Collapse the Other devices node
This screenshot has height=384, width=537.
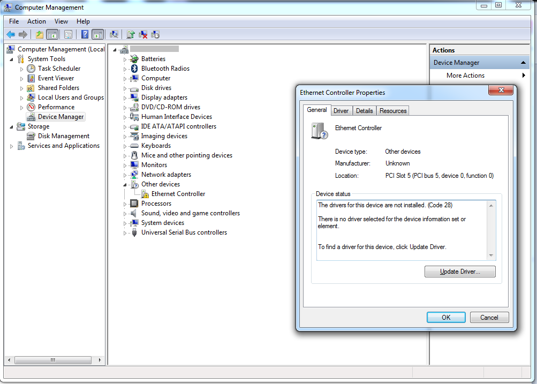click(125, 185)
